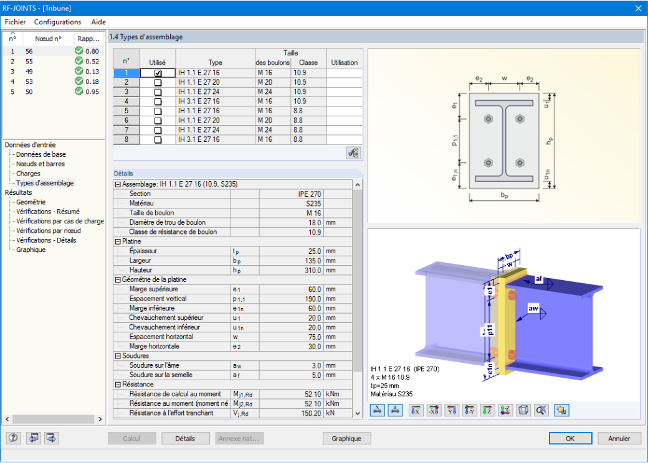Click the table settings icon below assembly list
This screenshot has height=463, width=648.
pos(353,152)
